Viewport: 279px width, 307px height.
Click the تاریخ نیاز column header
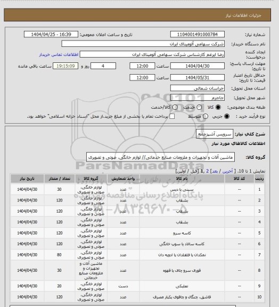[x=27, y=179]
